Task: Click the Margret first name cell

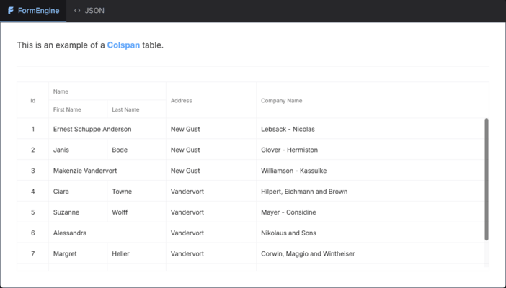Action: [78, 253]
